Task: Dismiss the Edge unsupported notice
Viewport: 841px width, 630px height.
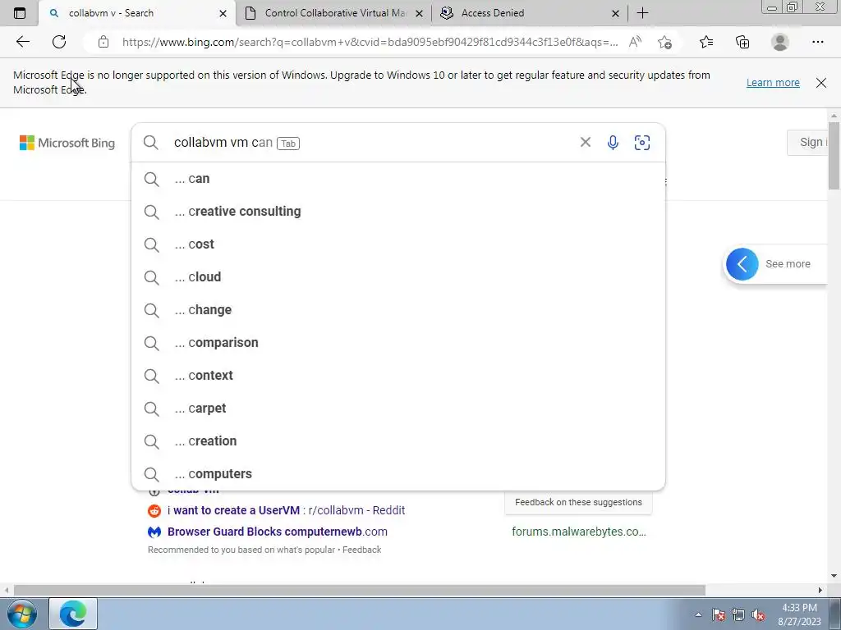Action: click(820, 83)
